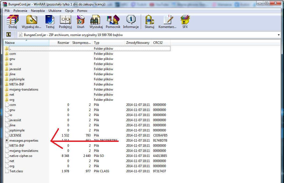Add archive comment via Komentarz icon

pos(167,22)
